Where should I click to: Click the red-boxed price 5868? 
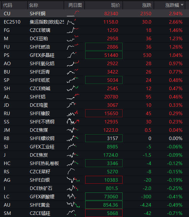tap(104, 213)
